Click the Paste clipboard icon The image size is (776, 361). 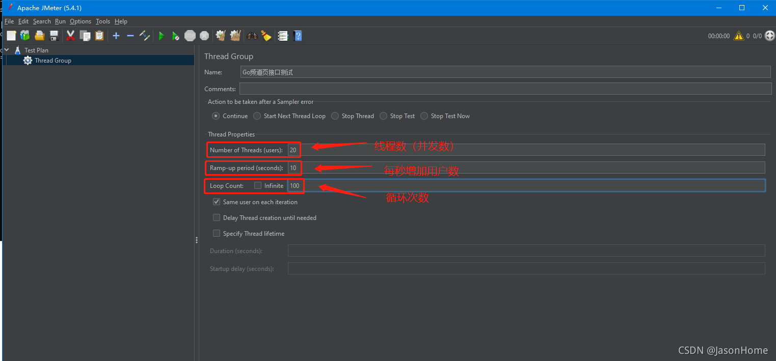[99, 36]
